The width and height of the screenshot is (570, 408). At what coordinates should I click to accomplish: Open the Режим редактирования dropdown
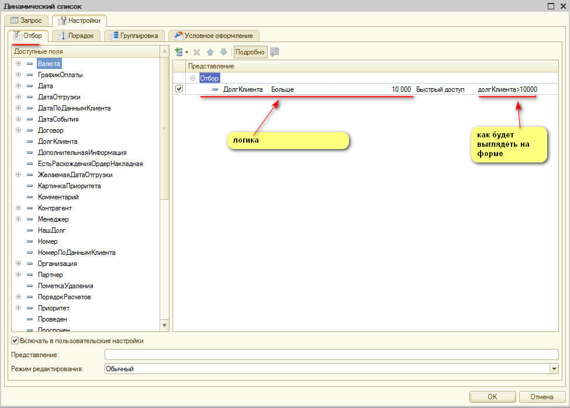click(x=554, y=369)
